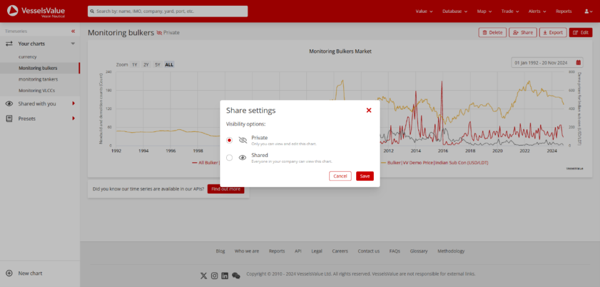Open the Instagram icon link

coord(214,275)
